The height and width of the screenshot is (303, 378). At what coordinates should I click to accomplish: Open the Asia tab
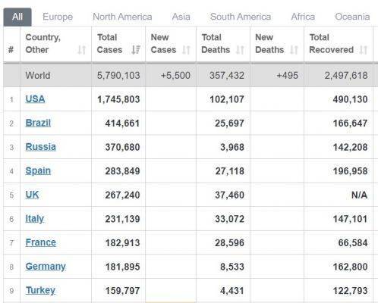tap(181, 17)
